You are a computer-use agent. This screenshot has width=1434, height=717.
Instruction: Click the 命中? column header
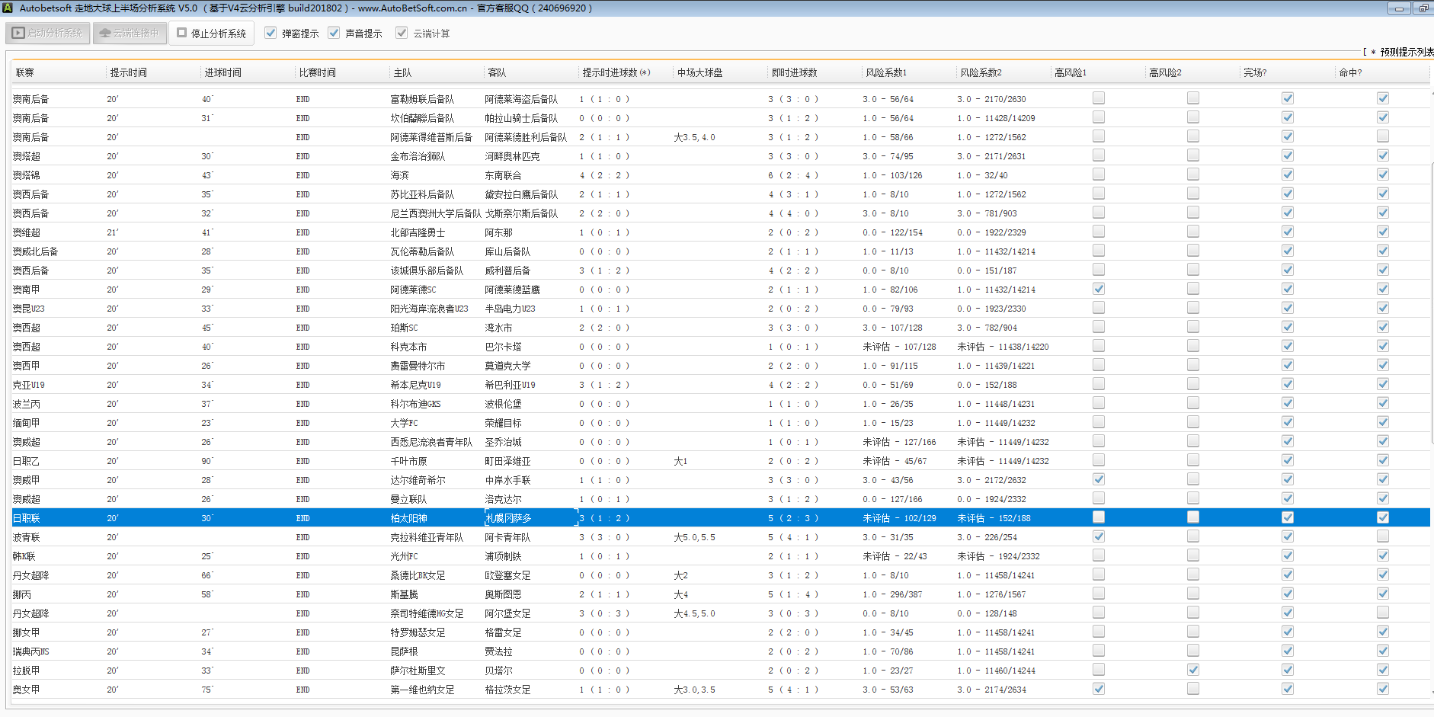(x=1349, y=73)
